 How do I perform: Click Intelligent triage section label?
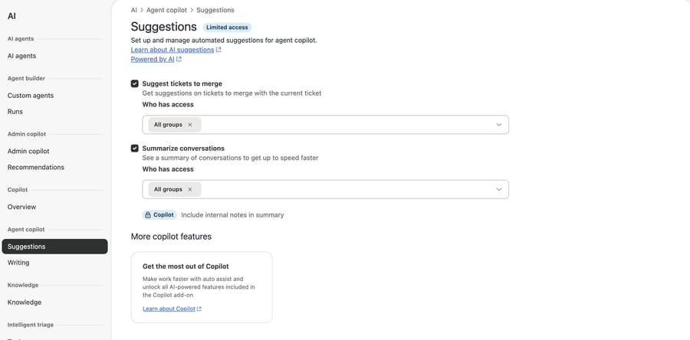31,325
